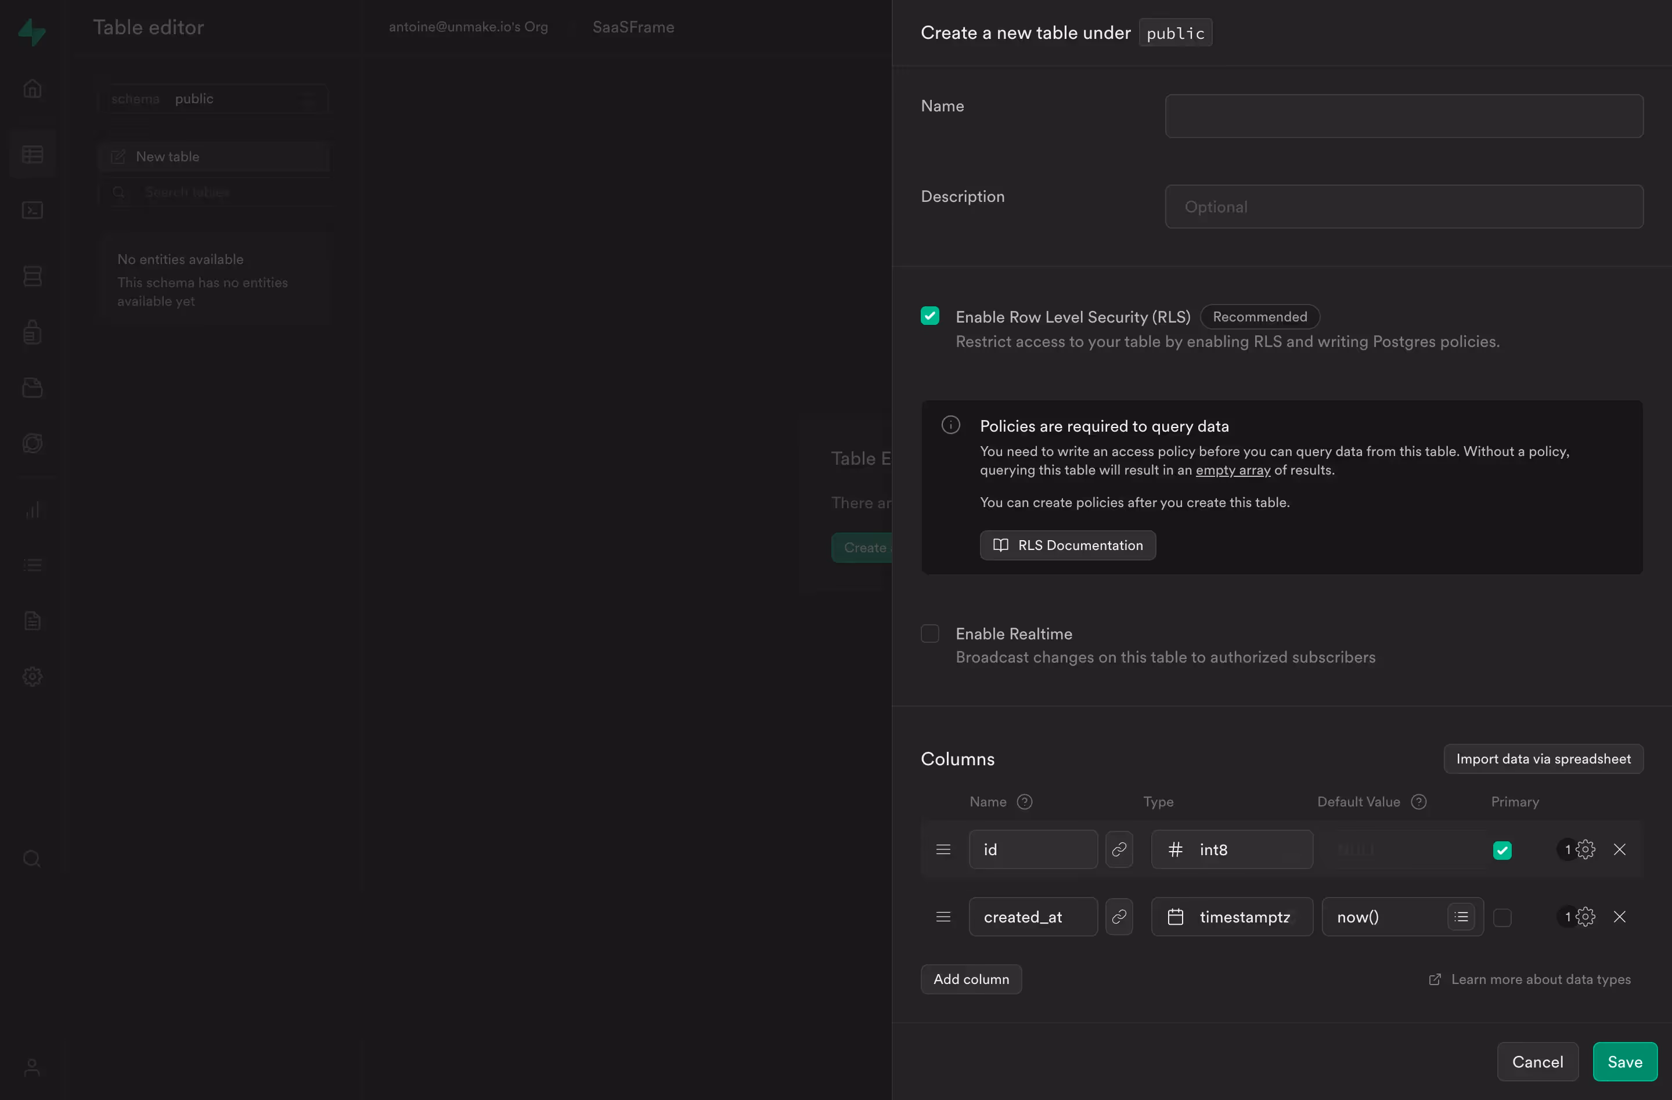
Task: Open the int8 type dropdown for id
Action: [x=1231, y=849]
